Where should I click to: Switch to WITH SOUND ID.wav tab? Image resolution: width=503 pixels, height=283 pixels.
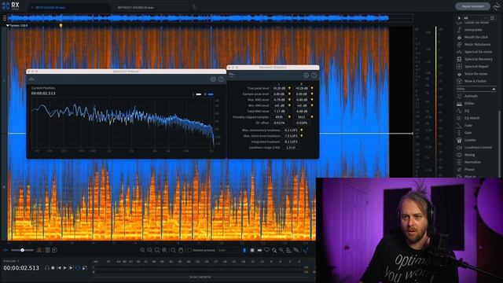[50, 7]
